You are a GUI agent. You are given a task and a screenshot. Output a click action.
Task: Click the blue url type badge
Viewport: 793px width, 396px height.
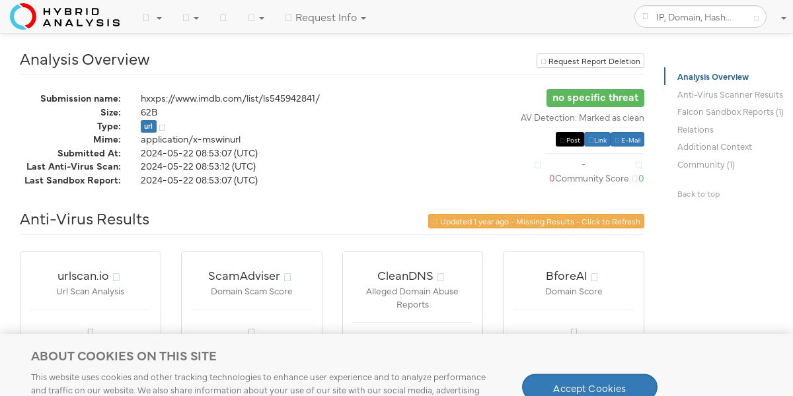(149, 127)
